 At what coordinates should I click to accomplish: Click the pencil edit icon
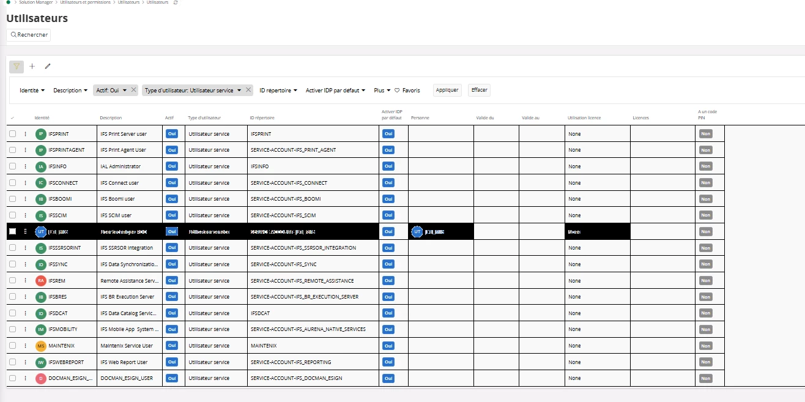pyautogui.click(x=48, y=66)
